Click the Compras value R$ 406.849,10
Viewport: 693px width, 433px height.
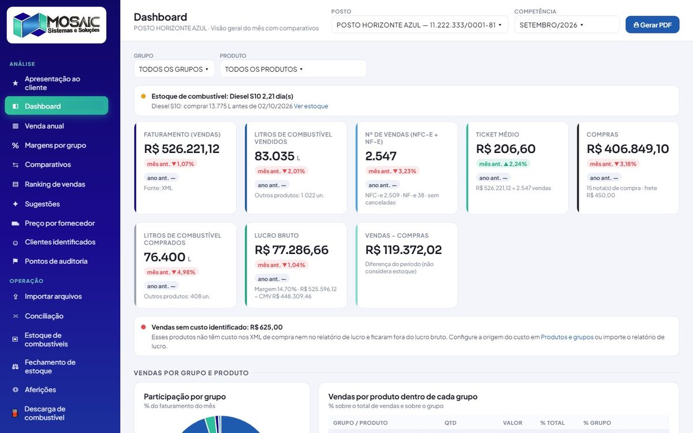[628, 149]
